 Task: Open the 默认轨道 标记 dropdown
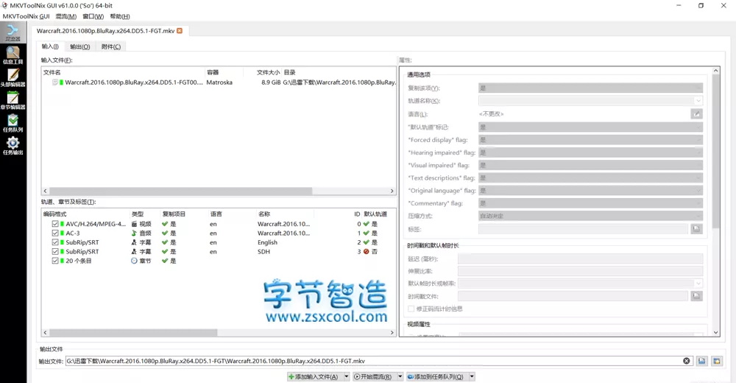click(x=590, y=127)
